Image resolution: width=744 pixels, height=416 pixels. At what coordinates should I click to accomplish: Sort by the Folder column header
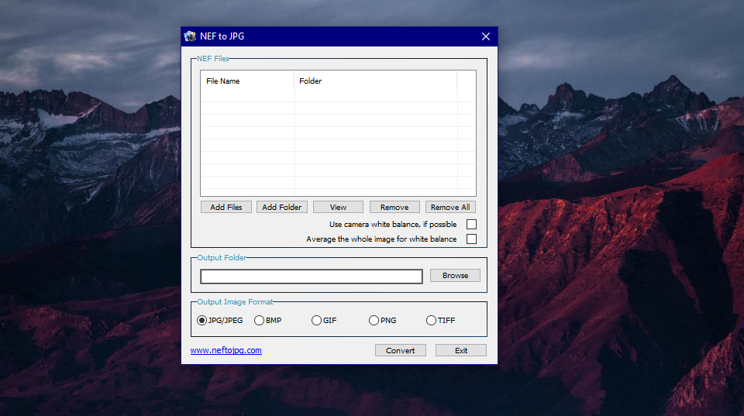coord(376,81)
